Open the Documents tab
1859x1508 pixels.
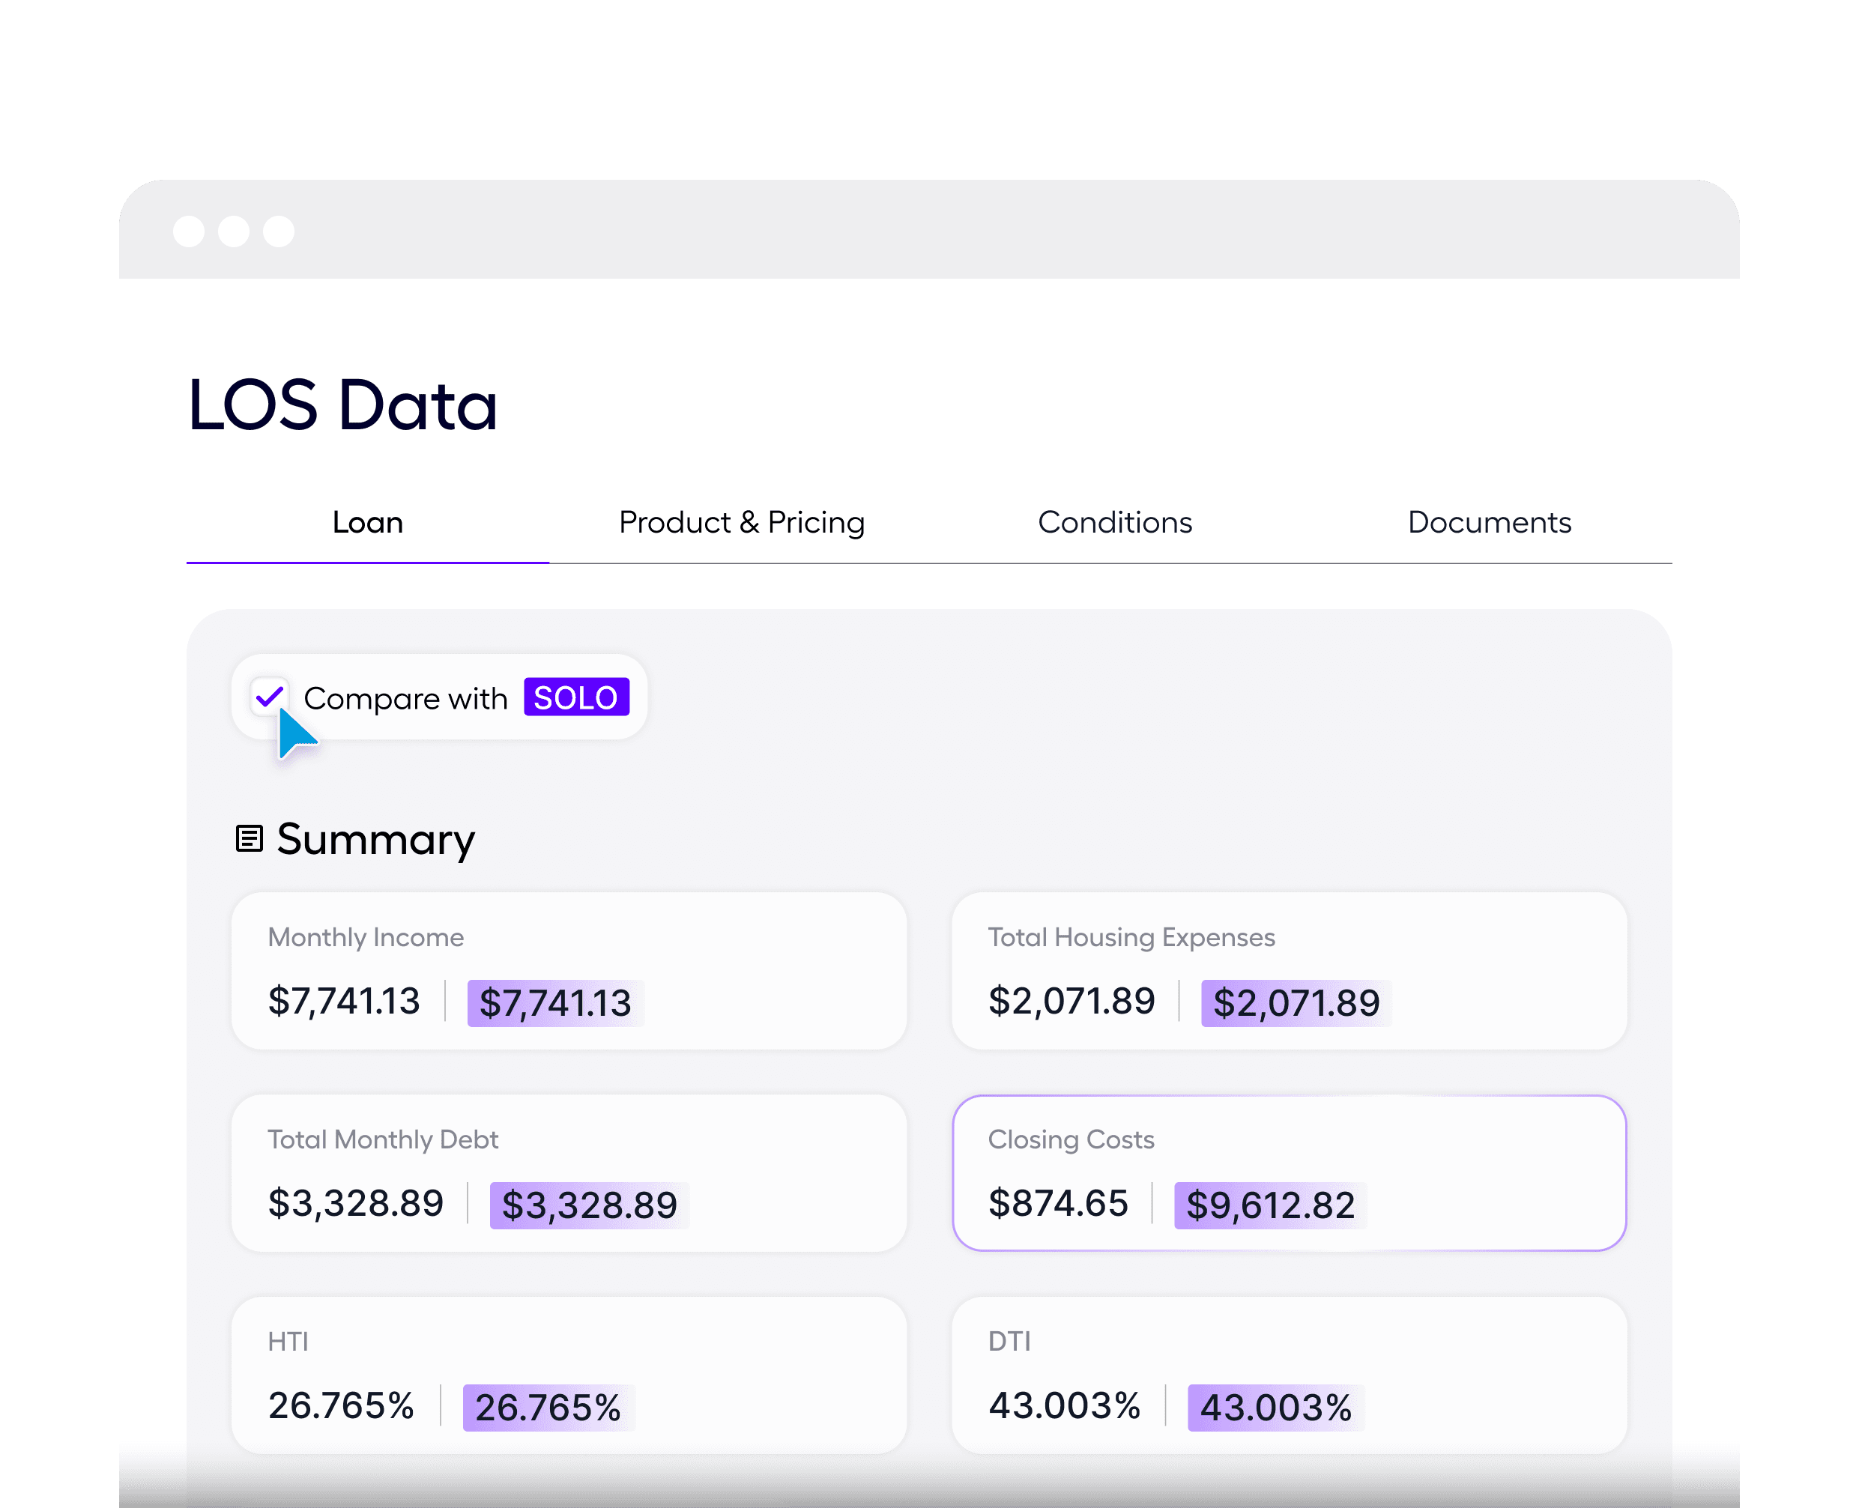pyautogui.click(x=1489, y=522)
